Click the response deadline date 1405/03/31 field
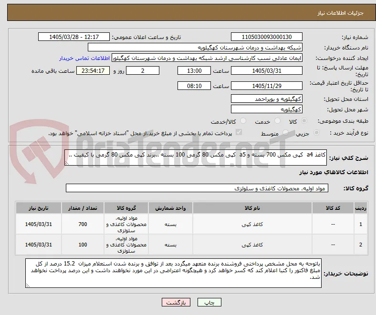The image size is (376, 315). click(x=266, y=70)
